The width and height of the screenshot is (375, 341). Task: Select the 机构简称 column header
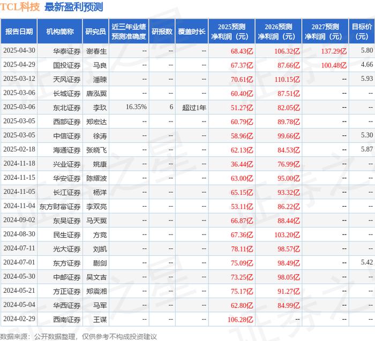60,32
